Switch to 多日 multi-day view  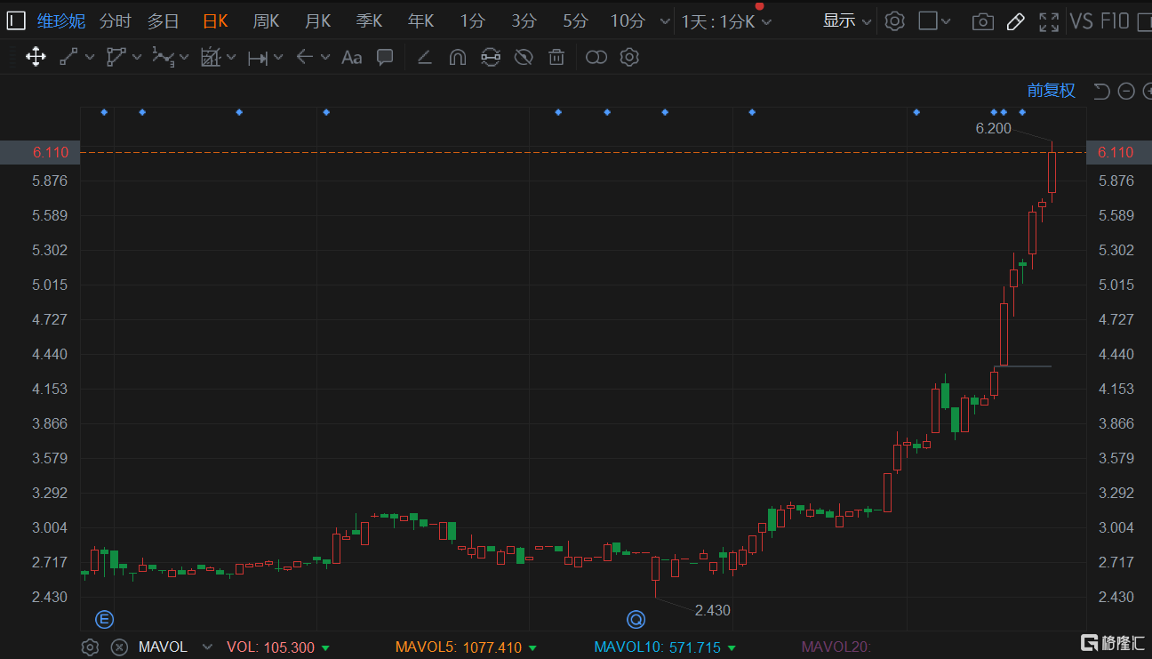point(164,21)
